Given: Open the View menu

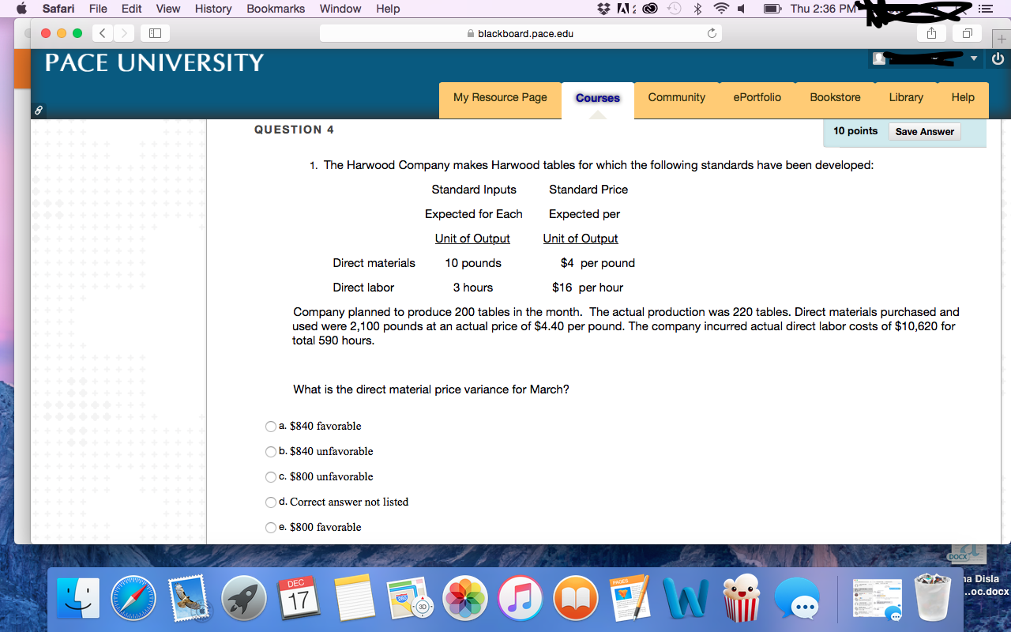Looking at the screenshot, I should click(x=168, y=9).
